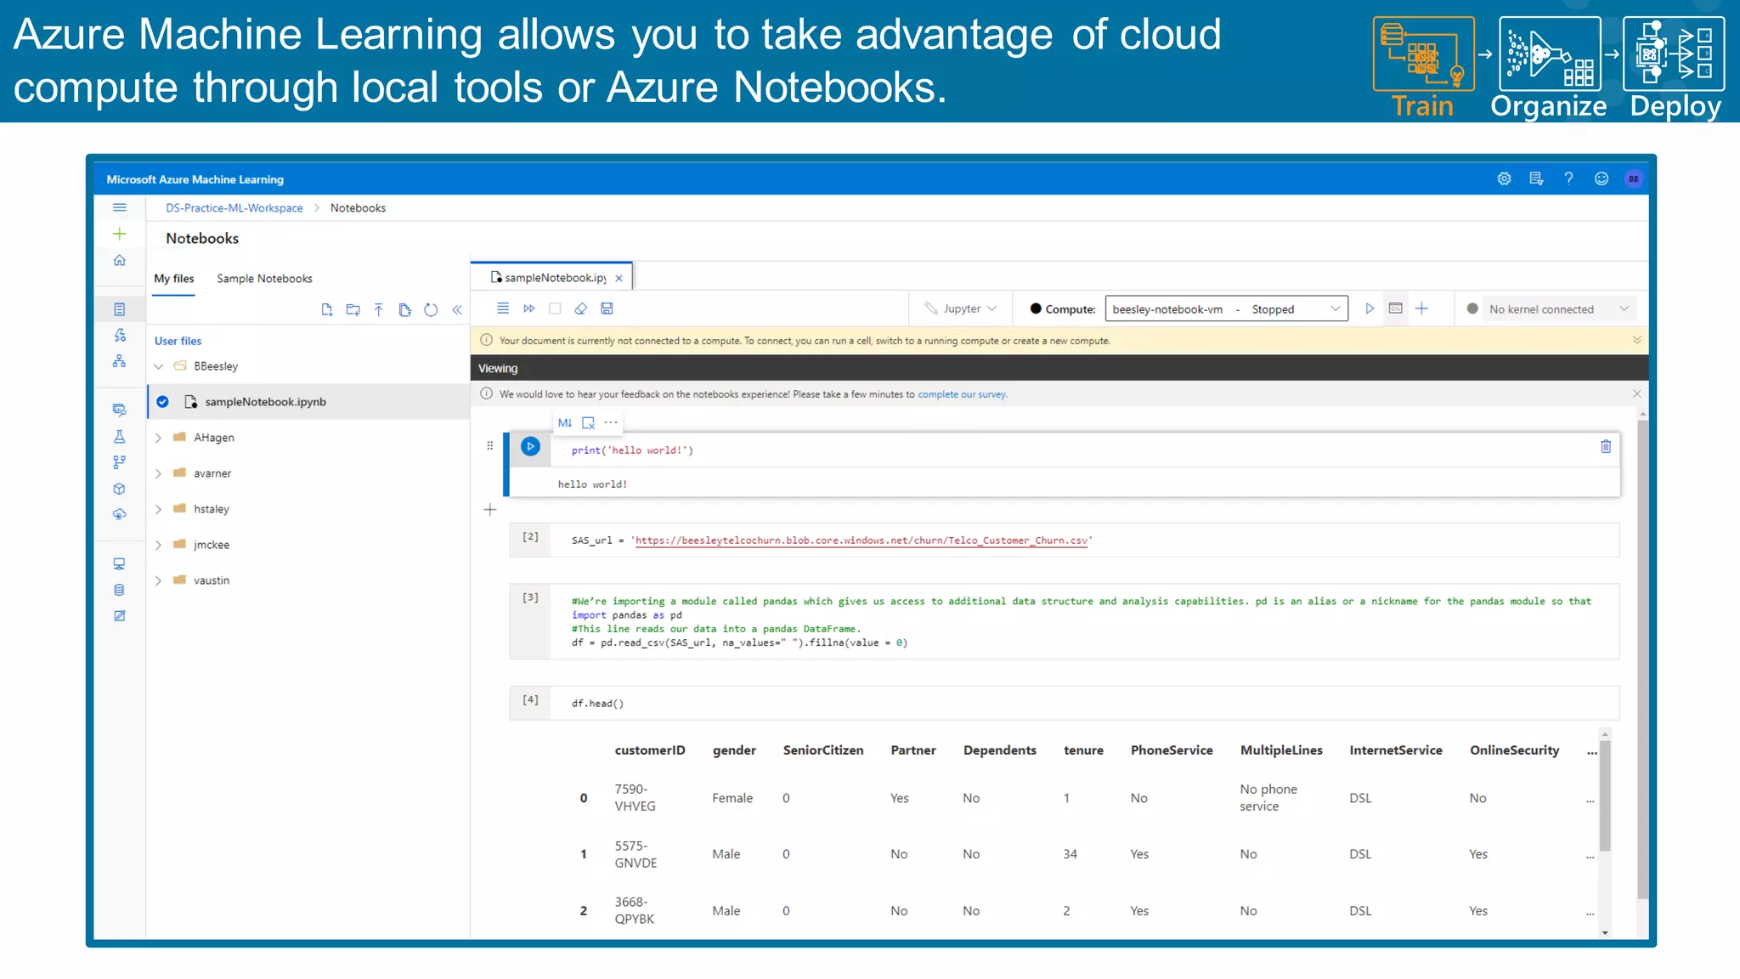Expand the hstaley folder

159,509
